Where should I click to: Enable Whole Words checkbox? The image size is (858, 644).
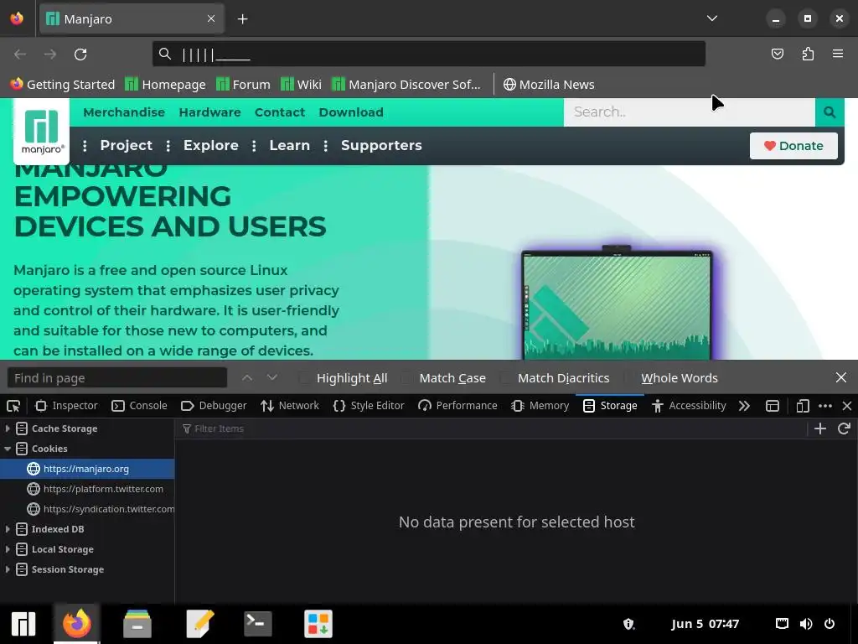coord(629,378)
